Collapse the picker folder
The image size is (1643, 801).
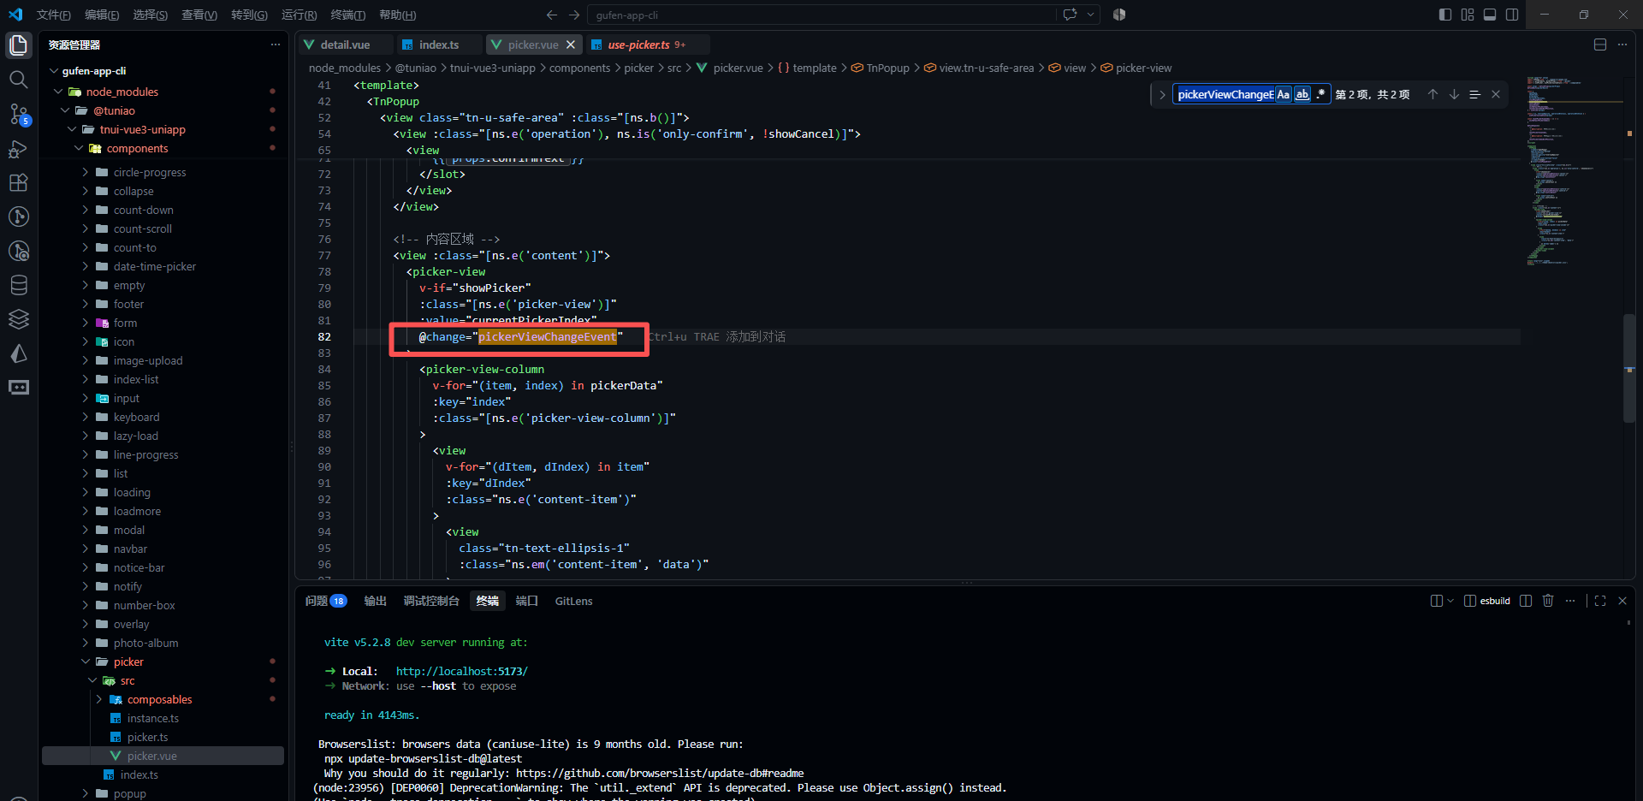pyautogui.click(x=85, y=662)
